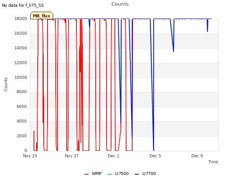The image size is (241, 181).
Task: Click the MB_flux label tag
Action: pos(41,15)
